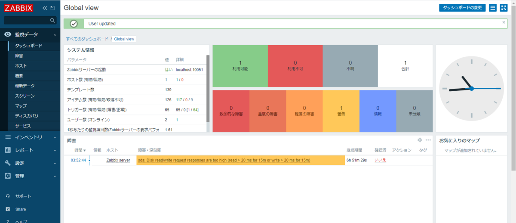This screenshot has height=223, width=516.
Task: Click localhost:10051 detail value
Action: click(x=189, y=70)
